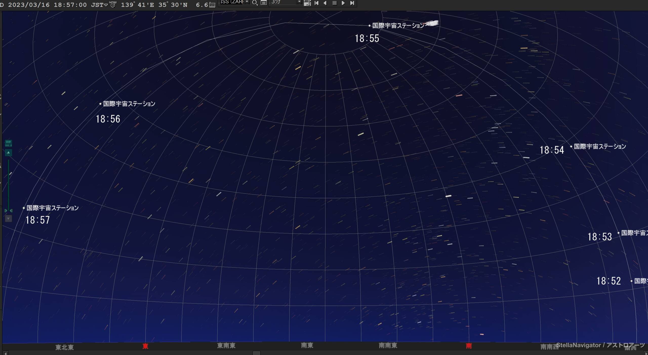Image resolution: width=648 pixels, height=355 pixels.
Task: Click the horizontal scrollbar thumb
Action: point(256,353)
